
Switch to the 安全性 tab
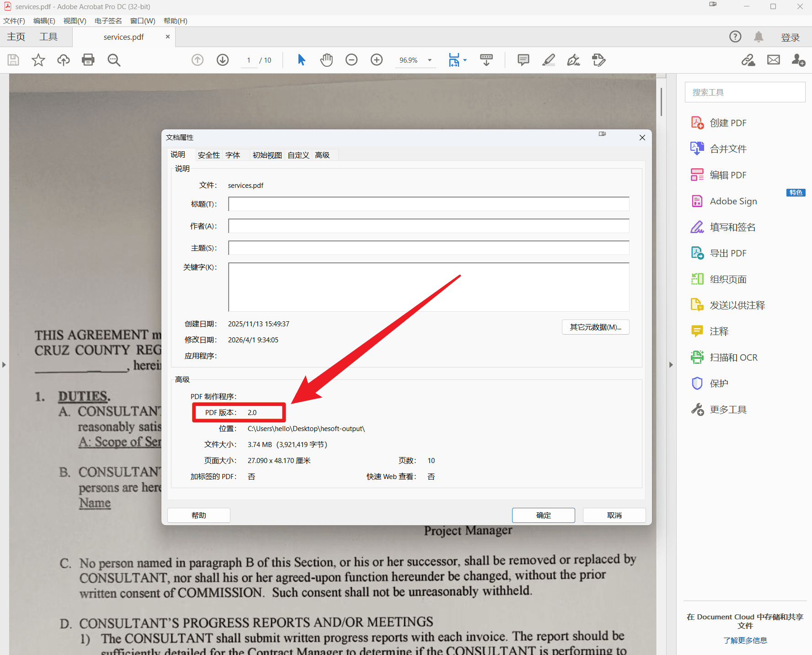(208, 155)
